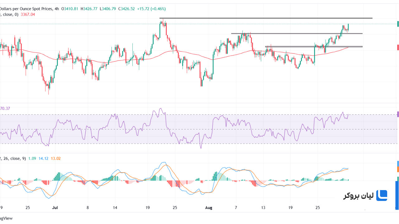Select the blue MACD line tag on the axis
This screenshot has height=224, width=399.
tap(398, 164)
